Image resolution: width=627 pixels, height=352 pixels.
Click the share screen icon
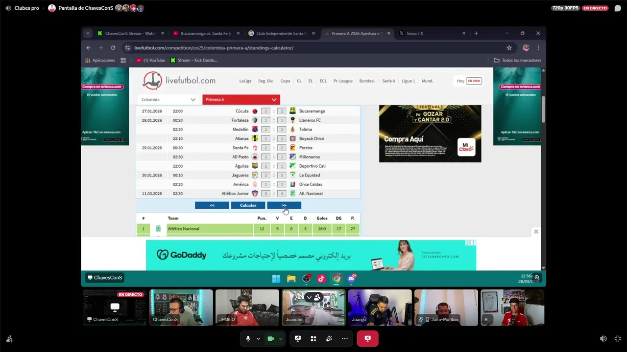[x=297, y=338]
